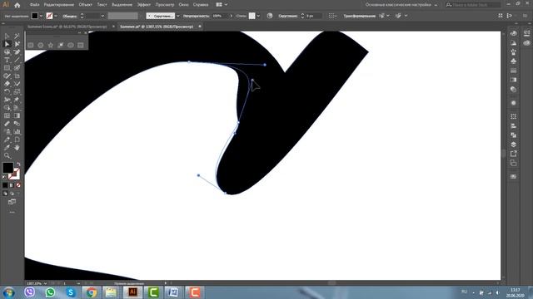
Task: Click the Непрозрачность opacity label
Action: [197, 16]
